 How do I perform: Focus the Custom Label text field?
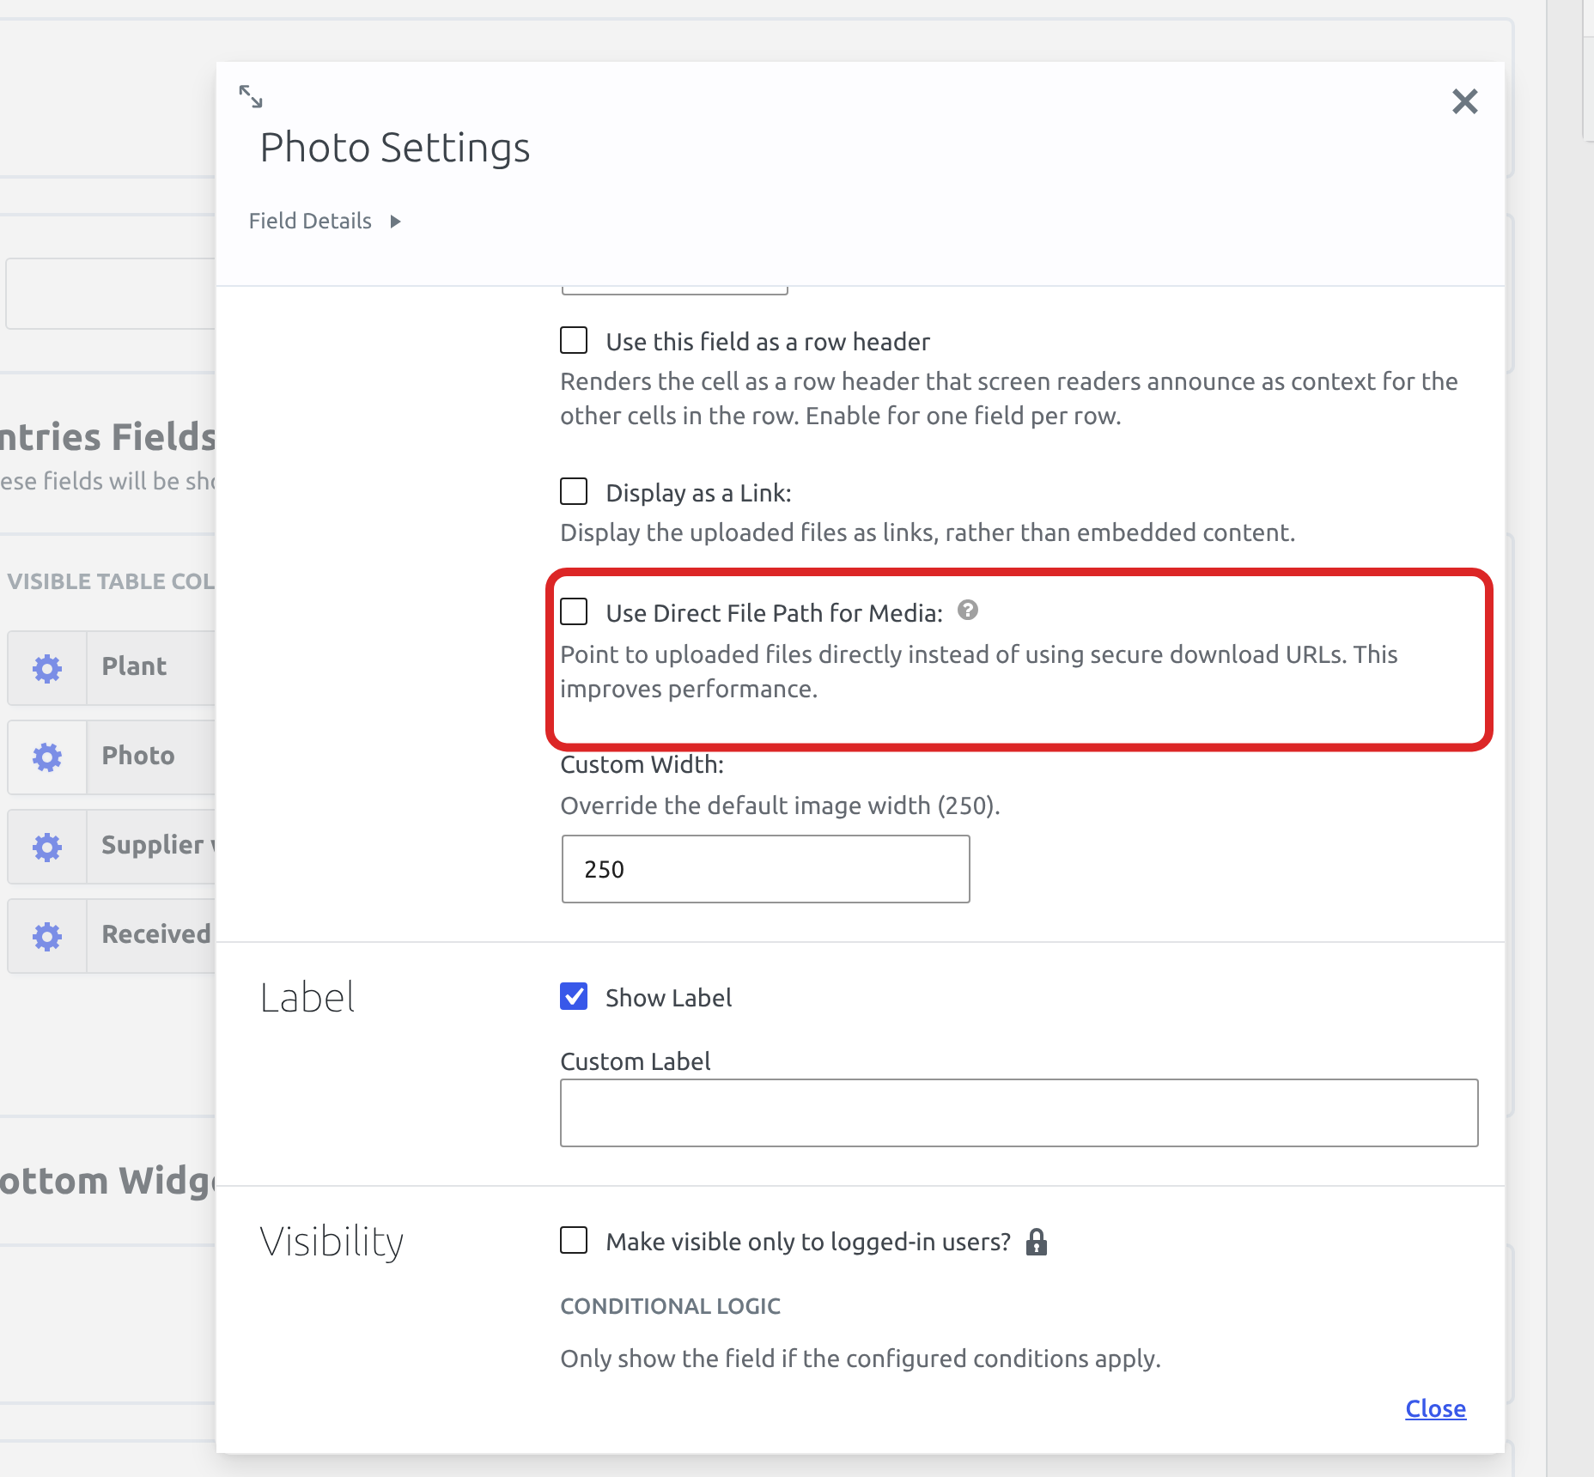pos(1019,1113)
